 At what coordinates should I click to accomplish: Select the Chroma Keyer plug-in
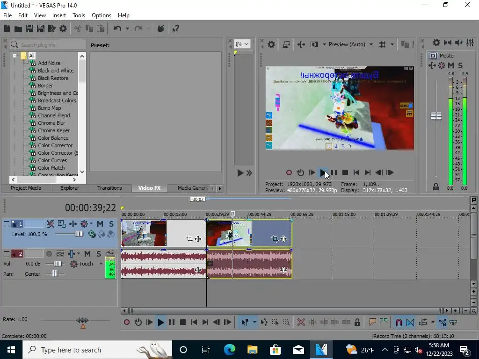[x=54, y=130]
